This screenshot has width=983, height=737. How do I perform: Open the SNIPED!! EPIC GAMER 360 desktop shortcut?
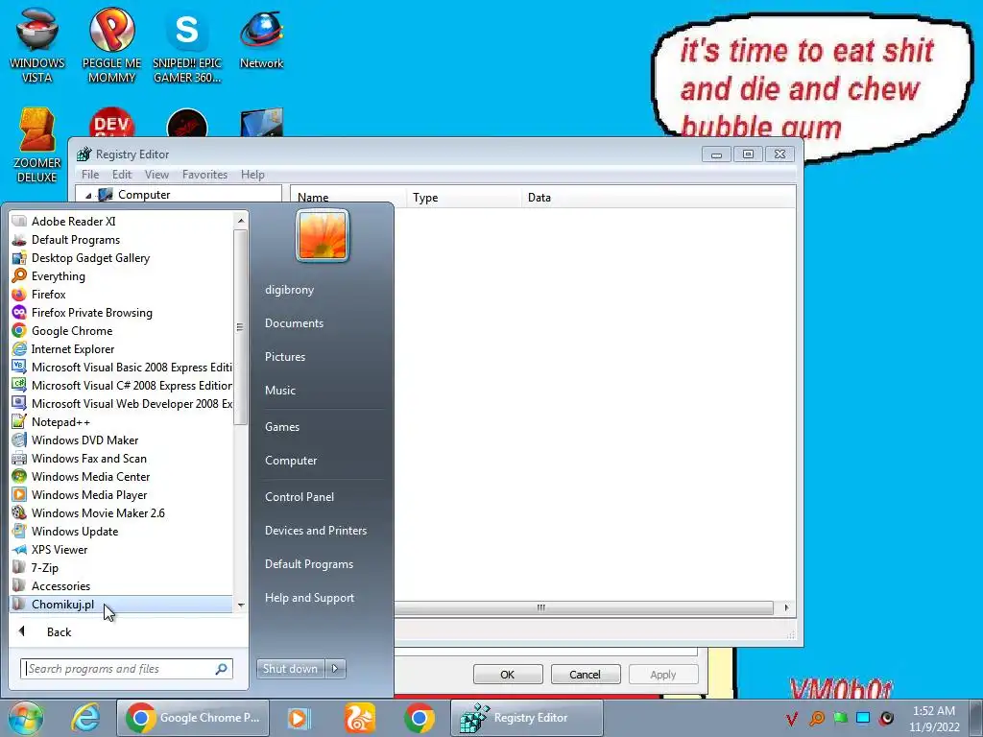click(x=187, y=44)
